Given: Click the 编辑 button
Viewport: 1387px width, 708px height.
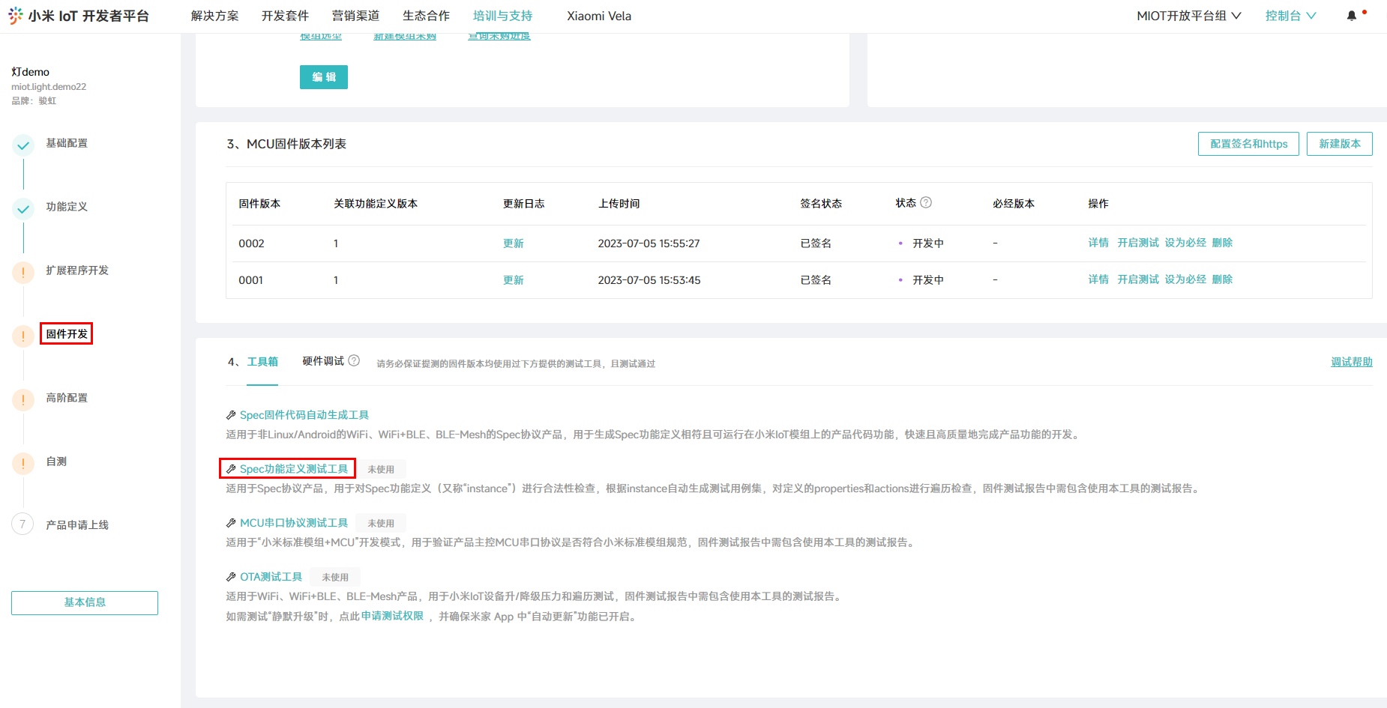Looking at the screenshot, I should [x=324, y=77].
